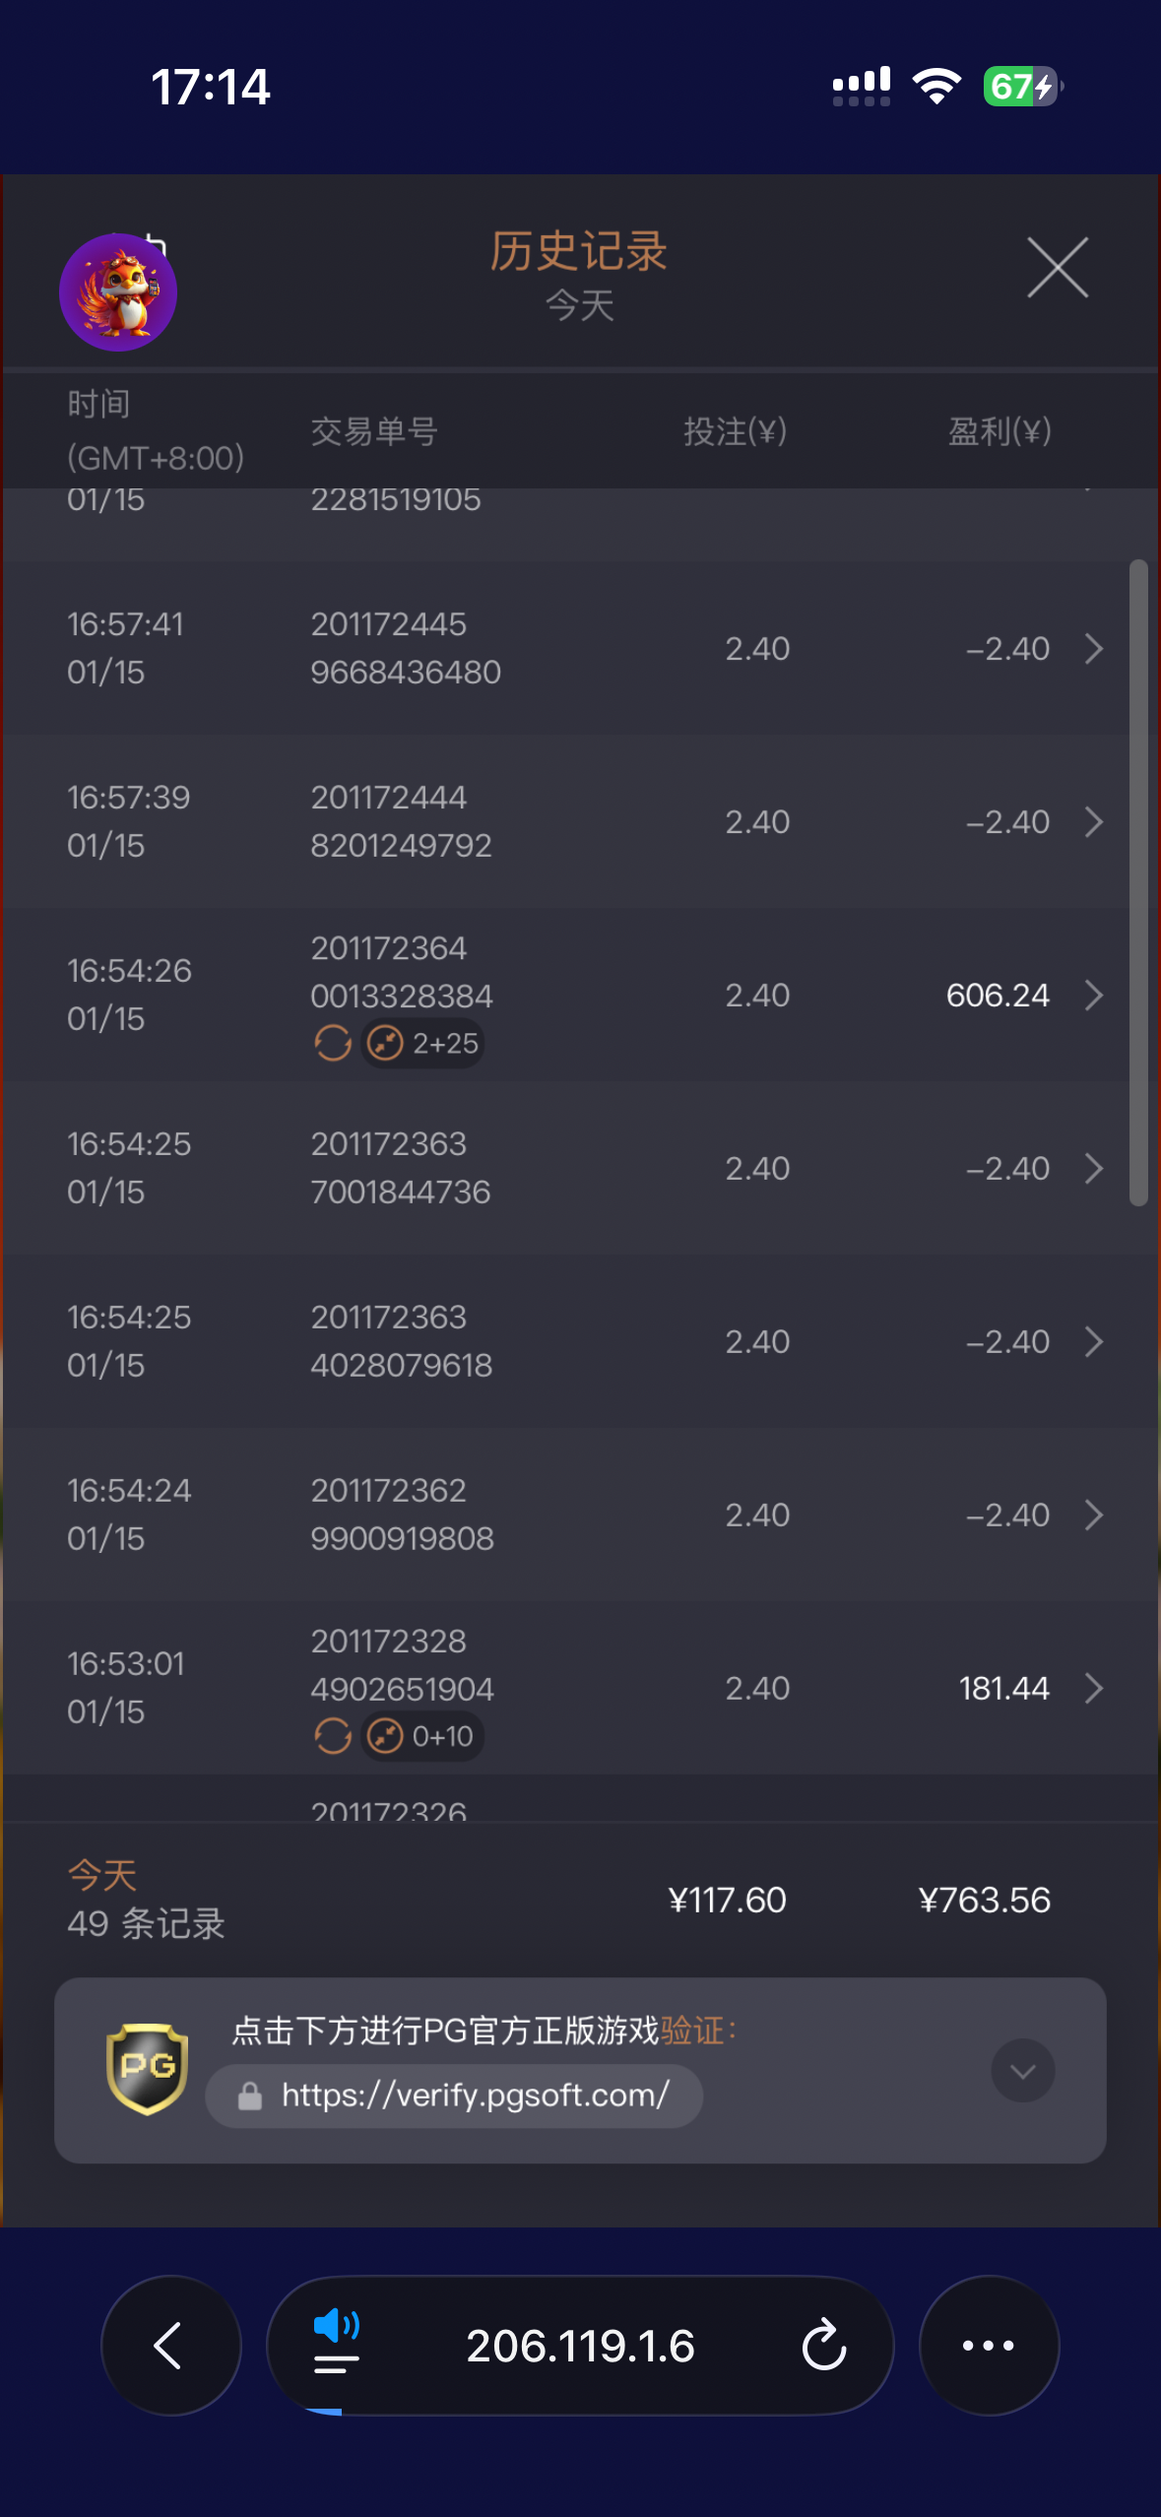Close the history records panel
The image size is (1161, 2517).
coord(1058,267)
